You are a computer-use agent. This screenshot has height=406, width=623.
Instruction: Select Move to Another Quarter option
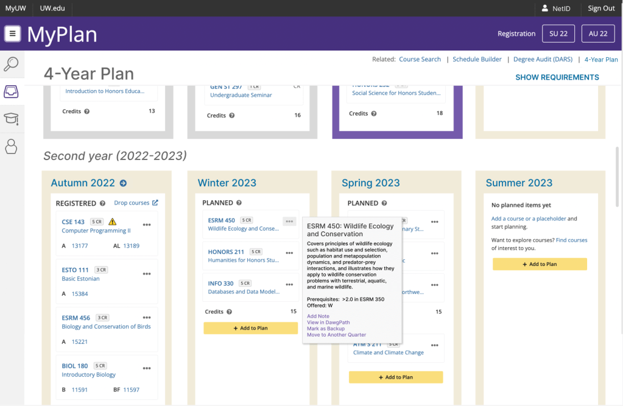[336, 335]
